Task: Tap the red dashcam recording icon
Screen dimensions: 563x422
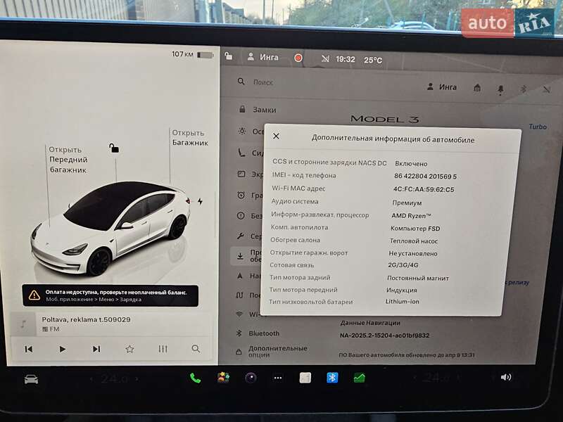Action: 298,58
